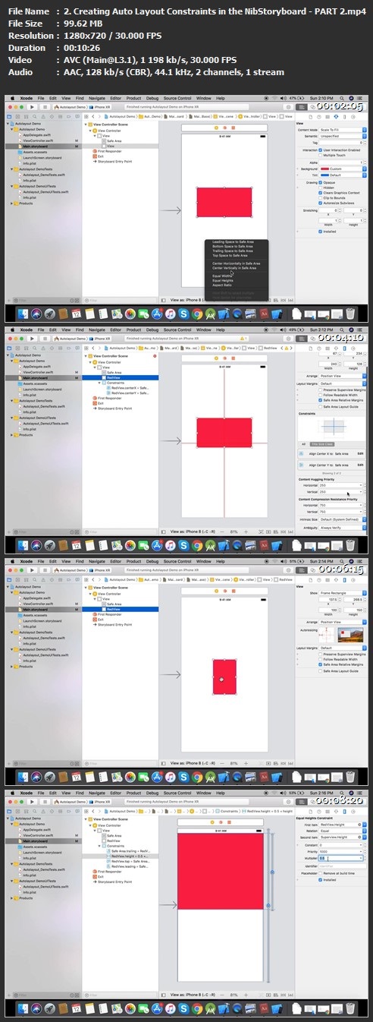Open Finder dock icon in 00:04:10 frame
The height and width of the screenshot is (1022, 373).
[23, 544]
